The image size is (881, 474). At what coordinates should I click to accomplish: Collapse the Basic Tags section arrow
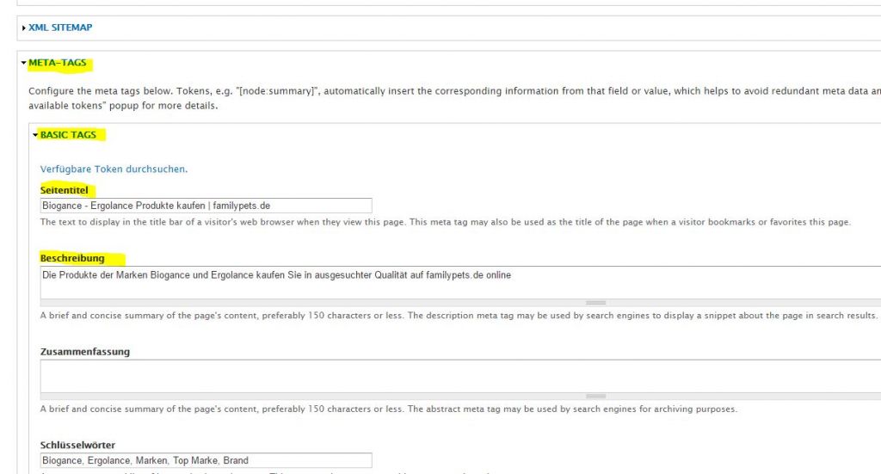click(36, 135)
